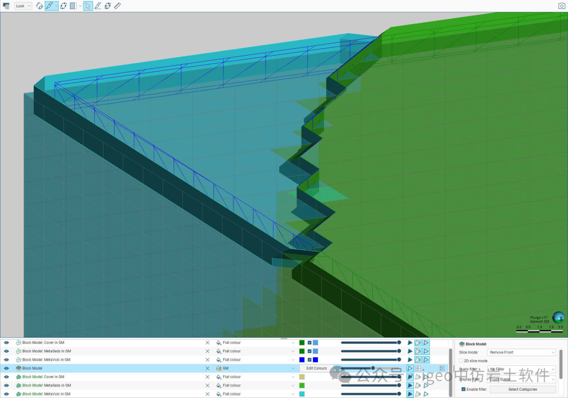
Task: Expand the Query filter dropdown
Action: [521, 369]
